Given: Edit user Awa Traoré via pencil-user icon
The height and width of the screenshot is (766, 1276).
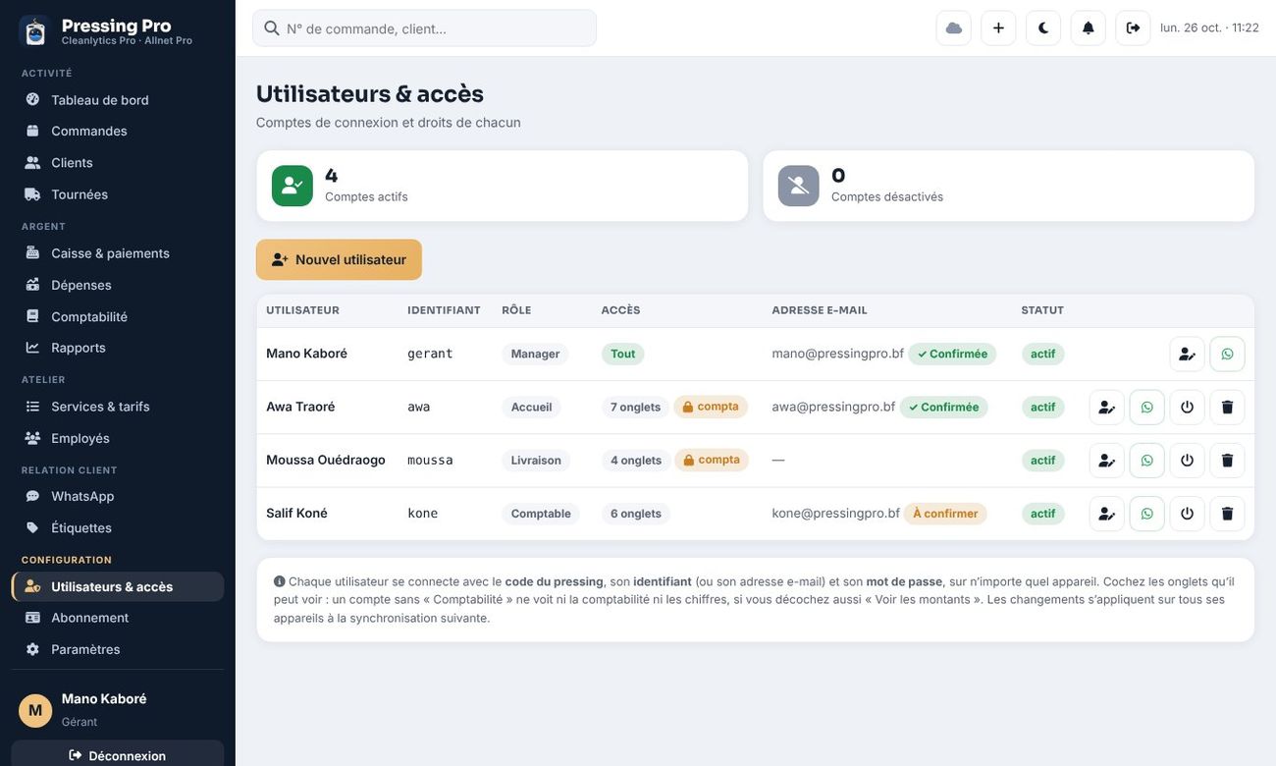Looking at the screenshot, I should 1106,407.
